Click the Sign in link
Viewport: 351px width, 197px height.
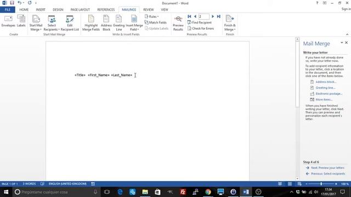pyautogui.click(x=346, y=9)
